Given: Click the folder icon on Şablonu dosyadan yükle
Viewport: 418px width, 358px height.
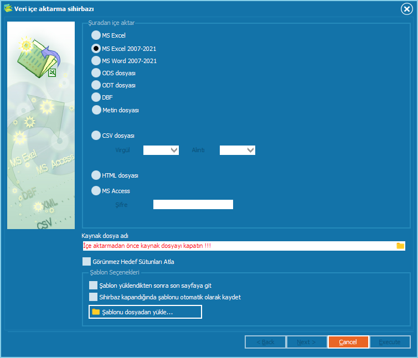Looking at the screenshot, I should [x=96, y=312].
